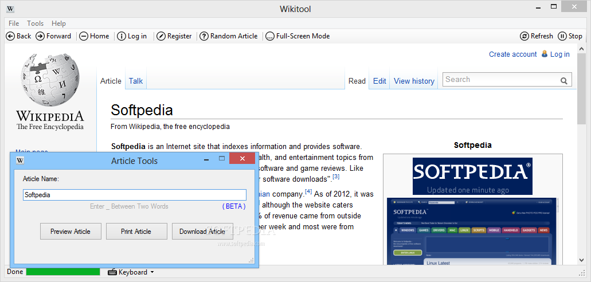Follow citation link [3]
Image resolution: width=591 pixels, height=282 pixels.
(336, 176)
